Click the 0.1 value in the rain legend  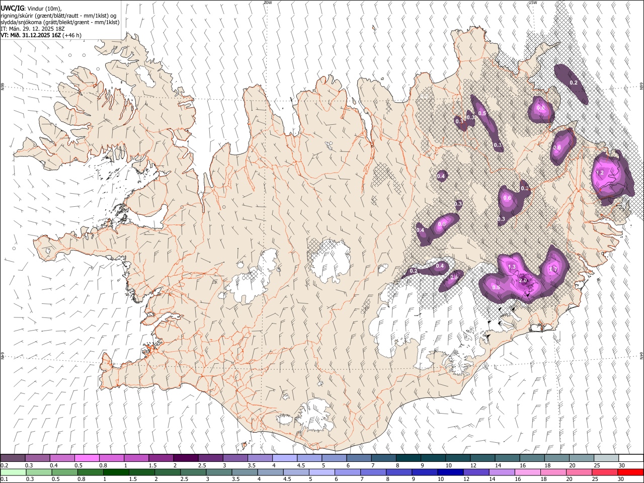tap(4, 479)
